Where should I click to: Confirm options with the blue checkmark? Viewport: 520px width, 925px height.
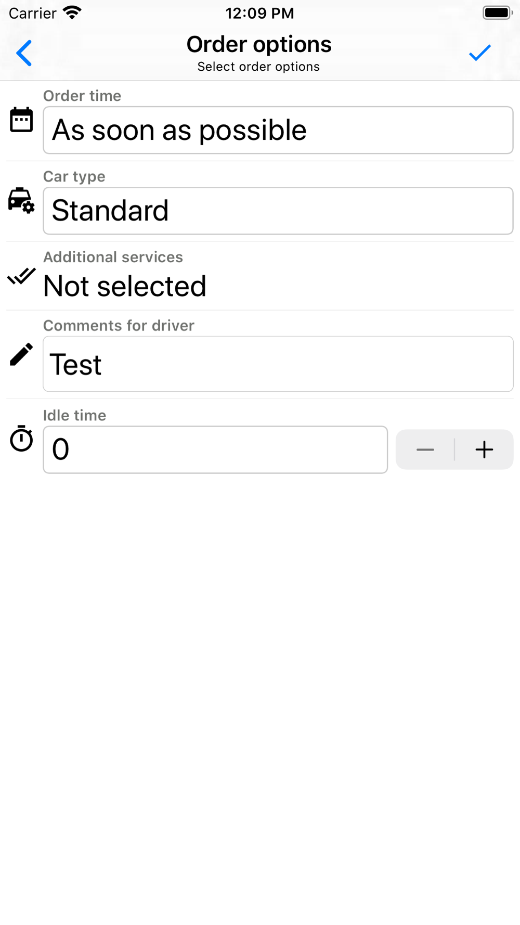click(479, 53)
